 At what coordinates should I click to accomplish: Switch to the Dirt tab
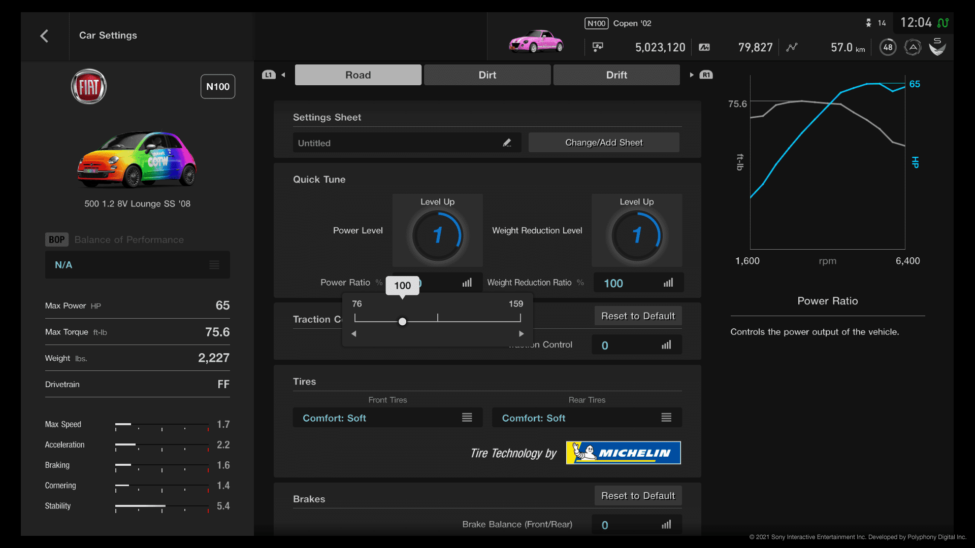point(487,74)
